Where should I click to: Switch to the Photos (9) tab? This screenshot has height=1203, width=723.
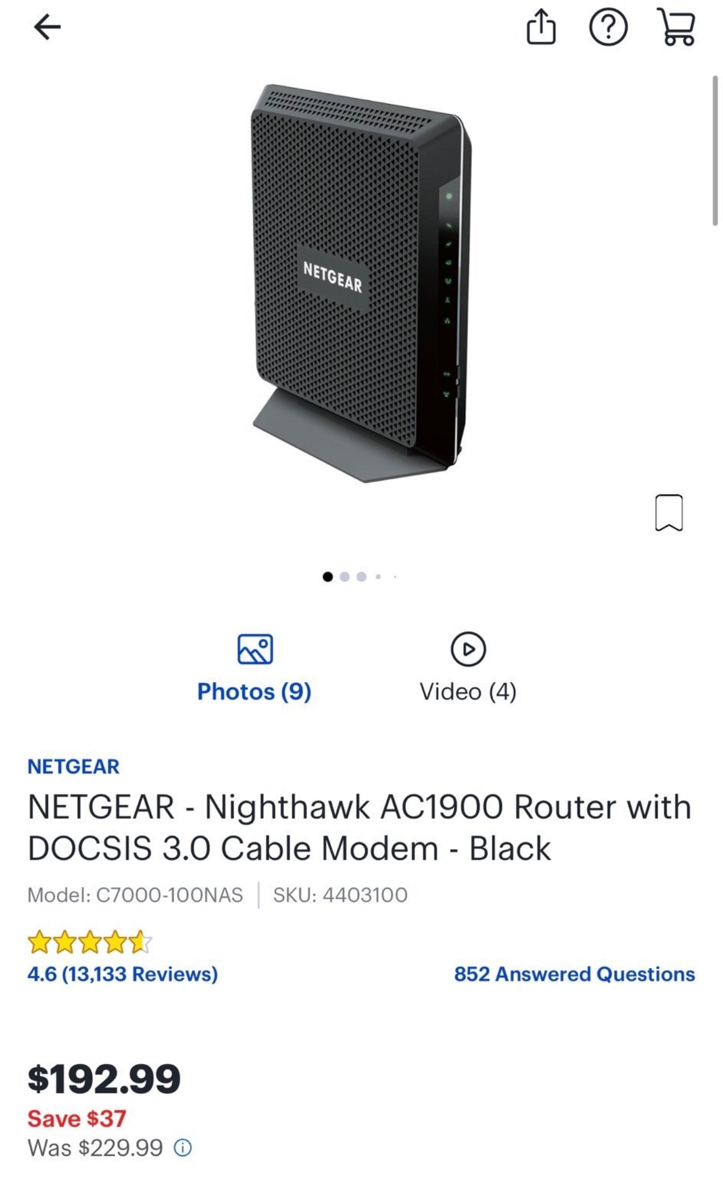click(255, 692)
